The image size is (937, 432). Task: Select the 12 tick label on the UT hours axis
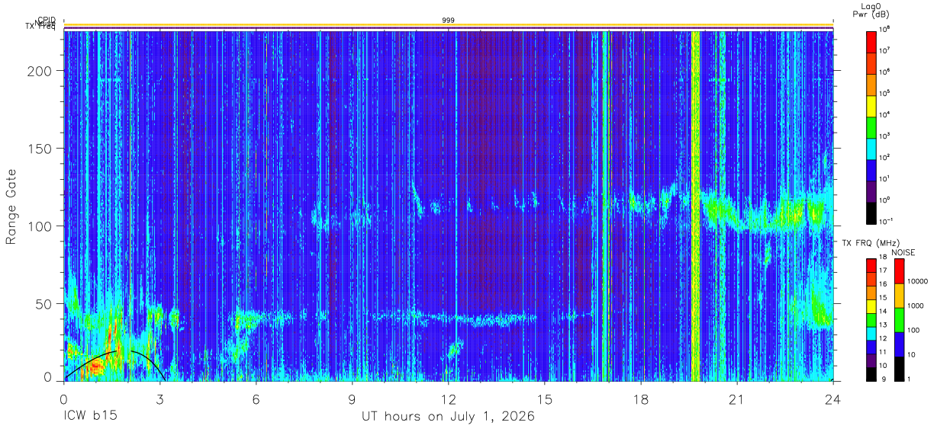tap(449, 399)
